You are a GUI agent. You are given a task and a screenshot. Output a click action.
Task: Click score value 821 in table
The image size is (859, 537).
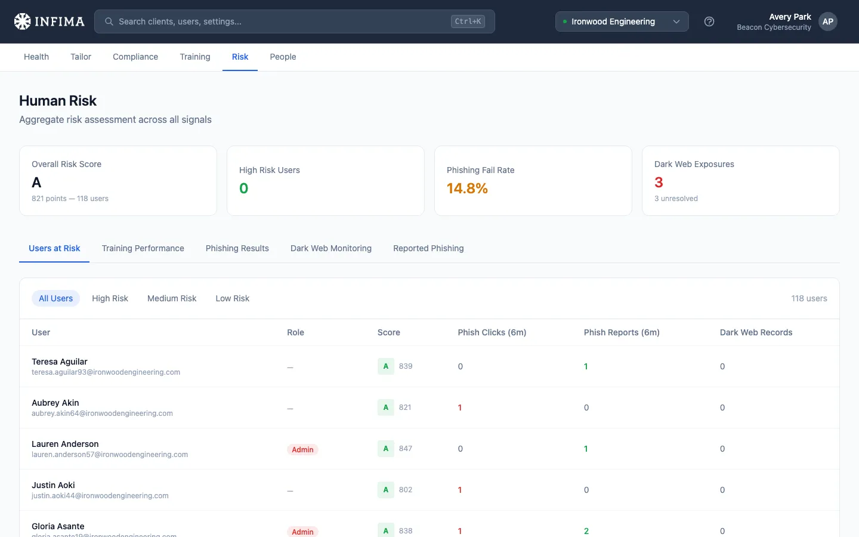pyautogui.click(x=405, y=408)
